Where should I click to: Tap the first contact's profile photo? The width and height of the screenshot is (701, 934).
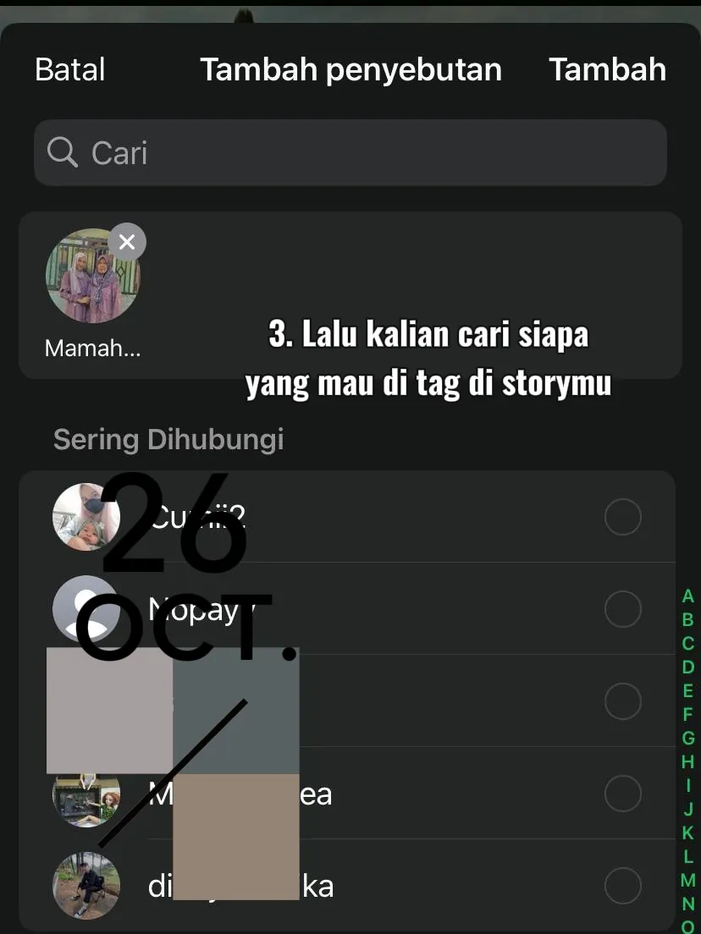86,516
